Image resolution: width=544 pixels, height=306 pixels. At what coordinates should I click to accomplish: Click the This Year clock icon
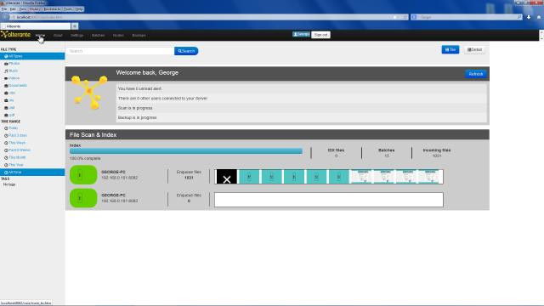[x=6, y=165]
